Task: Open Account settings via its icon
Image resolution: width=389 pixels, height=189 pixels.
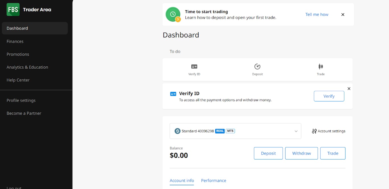Action: (x=314, y=131)
